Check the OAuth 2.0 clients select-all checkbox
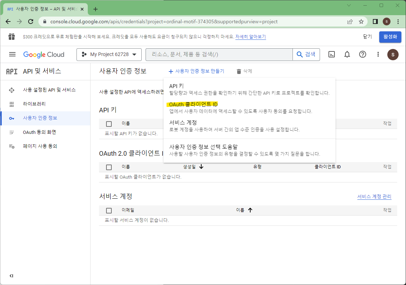This screenshot has height=285, width=406. 109,167
